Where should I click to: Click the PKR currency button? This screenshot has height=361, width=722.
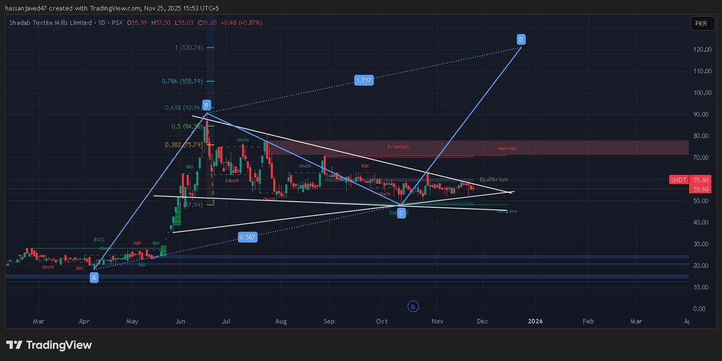coord(702,23)
